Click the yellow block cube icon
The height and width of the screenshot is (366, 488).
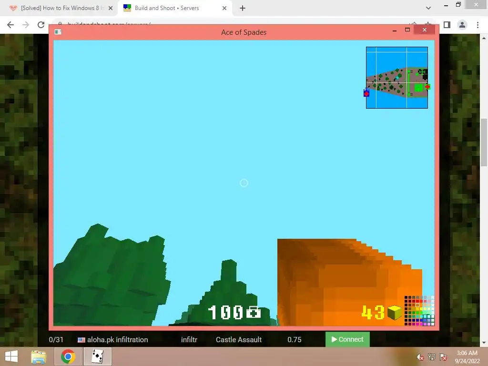(x=394, y=313)
